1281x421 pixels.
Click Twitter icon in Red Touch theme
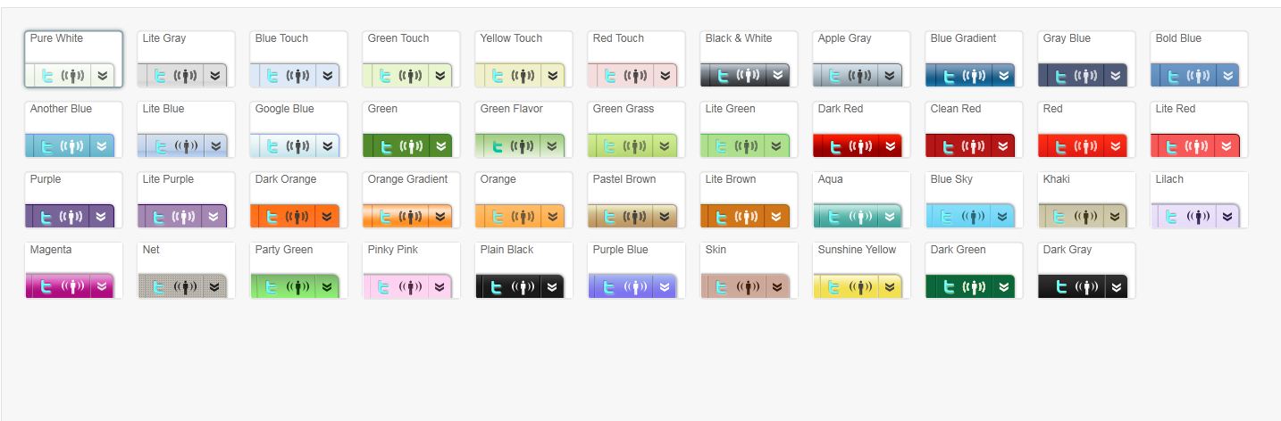click(609, 76)
